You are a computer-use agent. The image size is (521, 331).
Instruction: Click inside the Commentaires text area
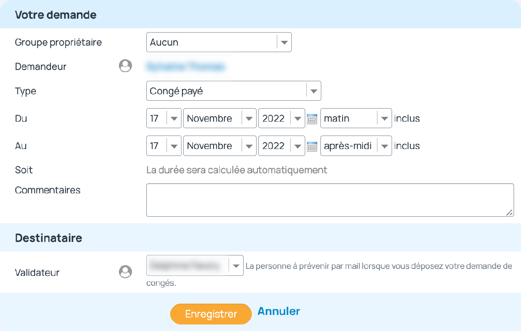(x=330, y=199)
